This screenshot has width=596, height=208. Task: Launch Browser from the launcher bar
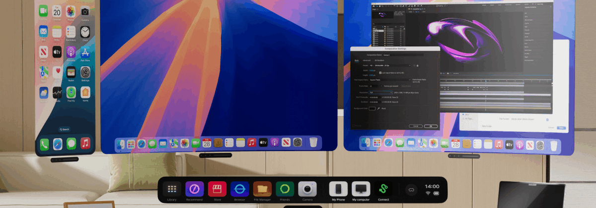pos(239,189)
